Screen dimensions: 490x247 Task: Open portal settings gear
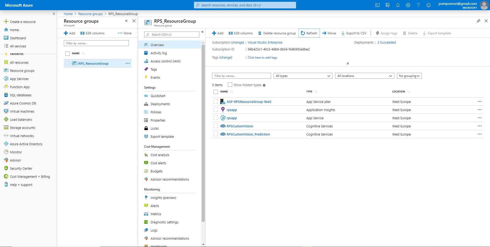click(408, 5)
